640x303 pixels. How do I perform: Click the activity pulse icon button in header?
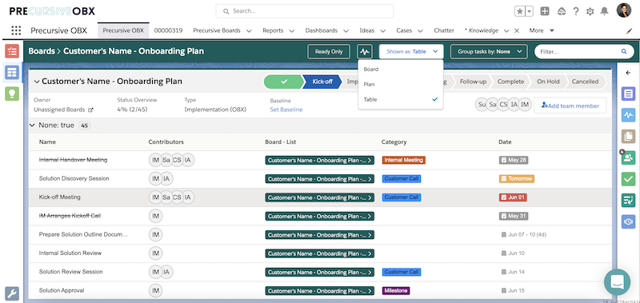point(365,51)
